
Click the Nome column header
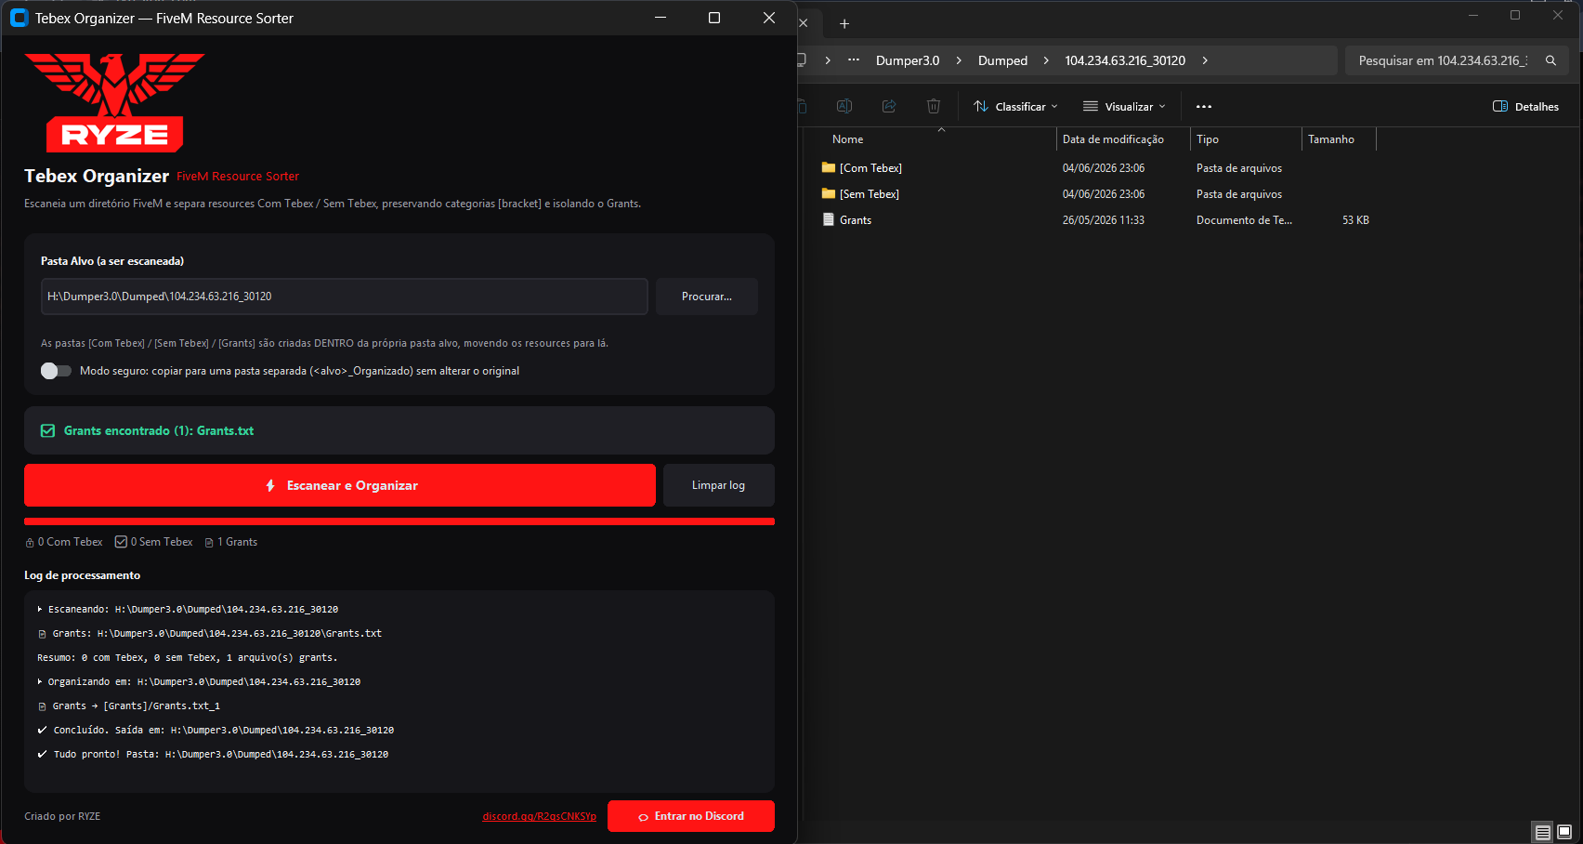[x=848, y=139]
